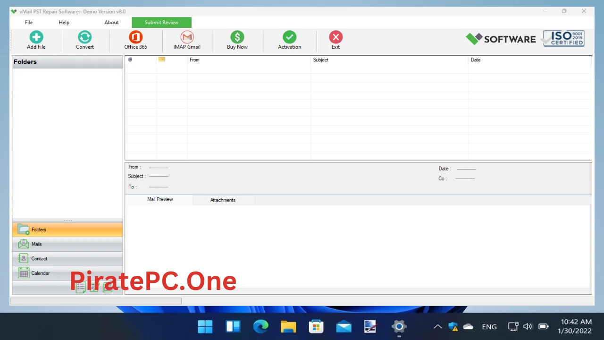
Task: Open the Contact navigation item
Action: pos(67,258)
